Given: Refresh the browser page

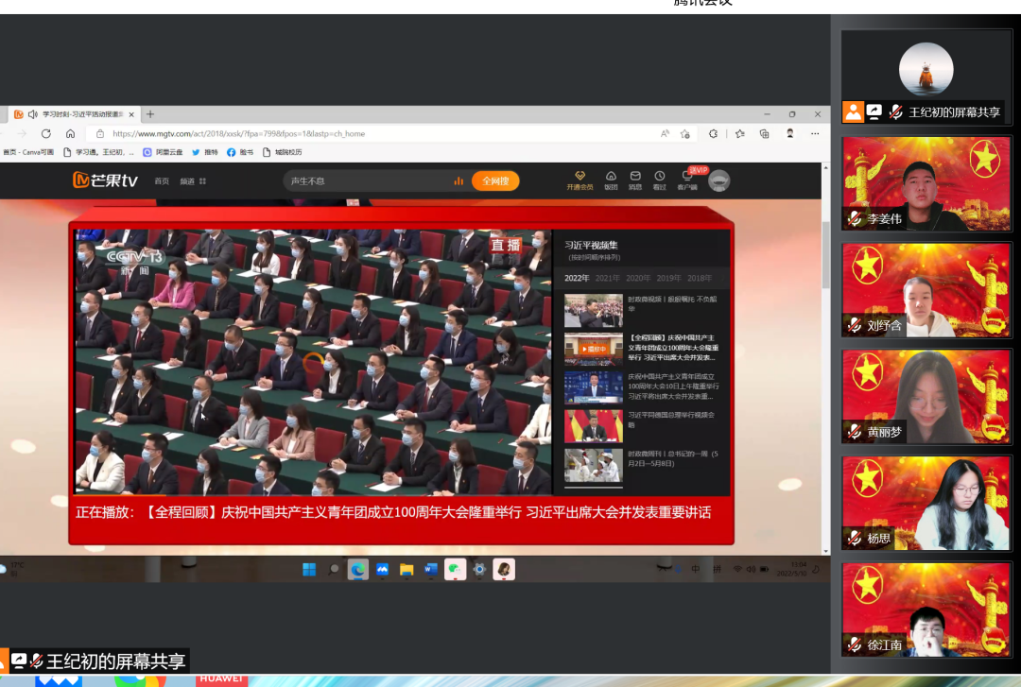Looking at the screenshot, I should (46, 133).
